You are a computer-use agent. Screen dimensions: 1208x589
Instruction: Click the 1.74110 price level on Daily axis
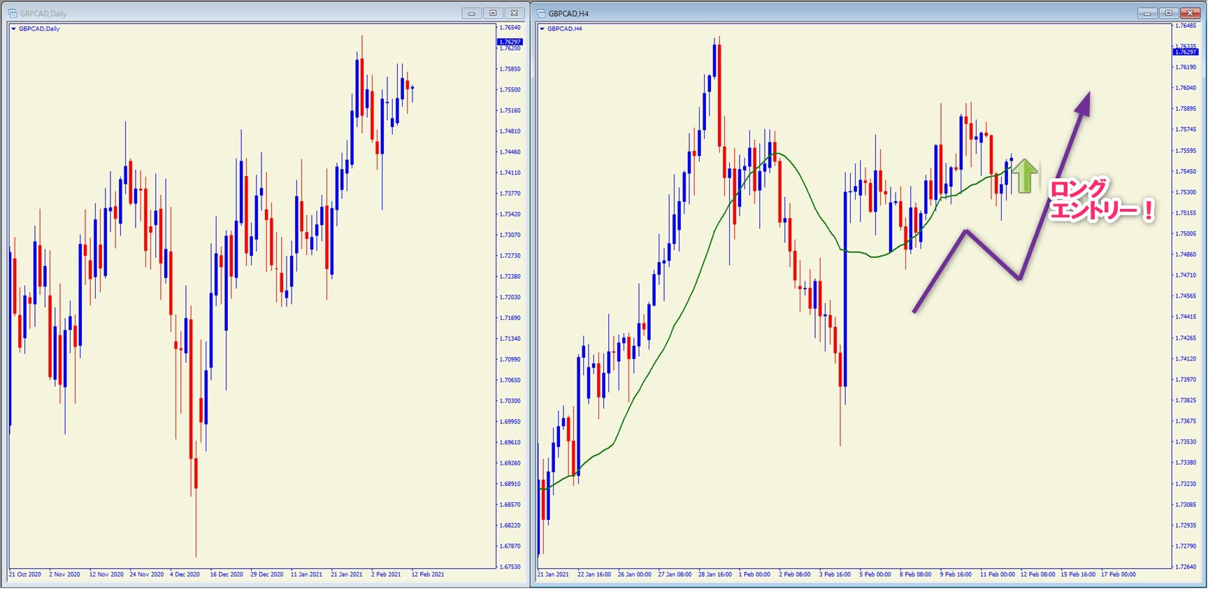coord(511,173)
